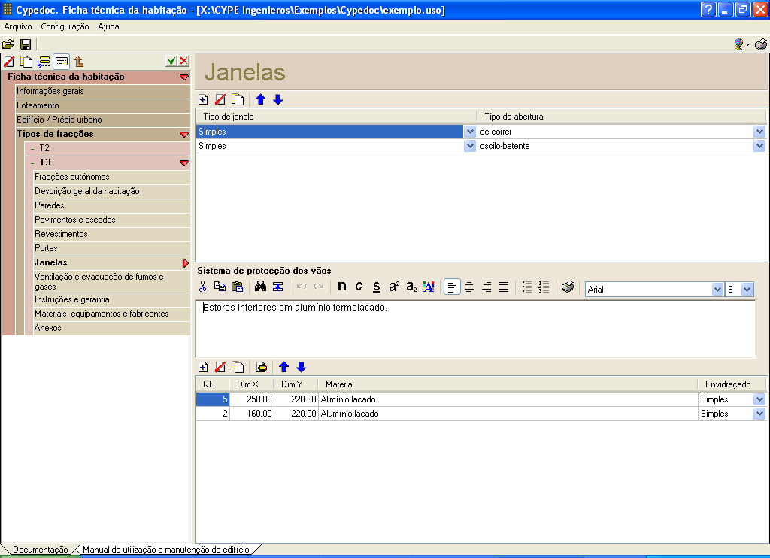Click the text color icon
770x558 pixels.
point(429,287)
